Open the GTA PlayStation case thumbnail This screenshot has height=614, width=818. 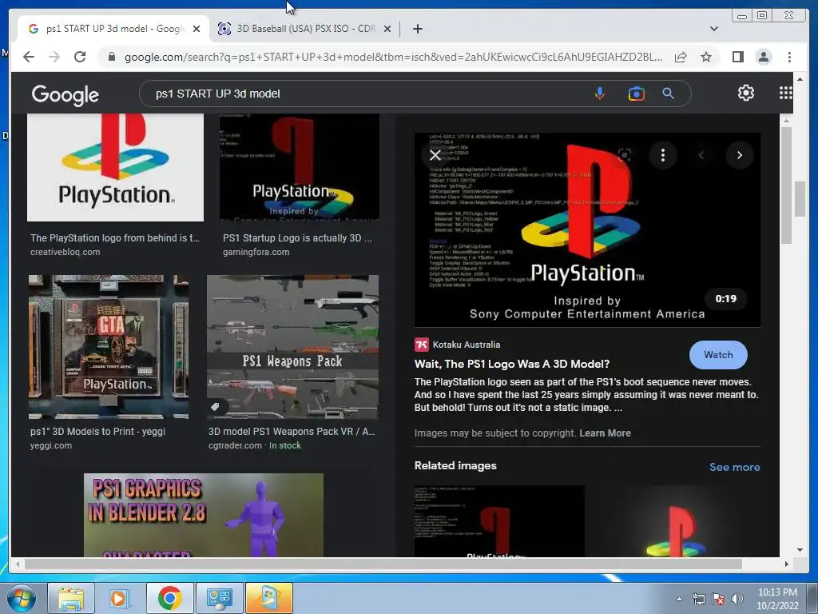click(x=109, y=347)
